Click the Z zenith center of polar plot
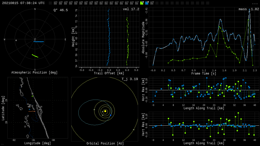The width and height of the screenshot is (260, 146). (x=35, y=40)
